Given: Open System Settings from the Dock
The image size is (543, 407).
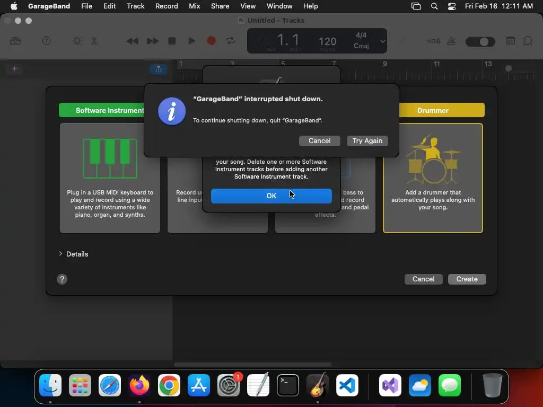Looking at the screenshot, I should 228,385.
